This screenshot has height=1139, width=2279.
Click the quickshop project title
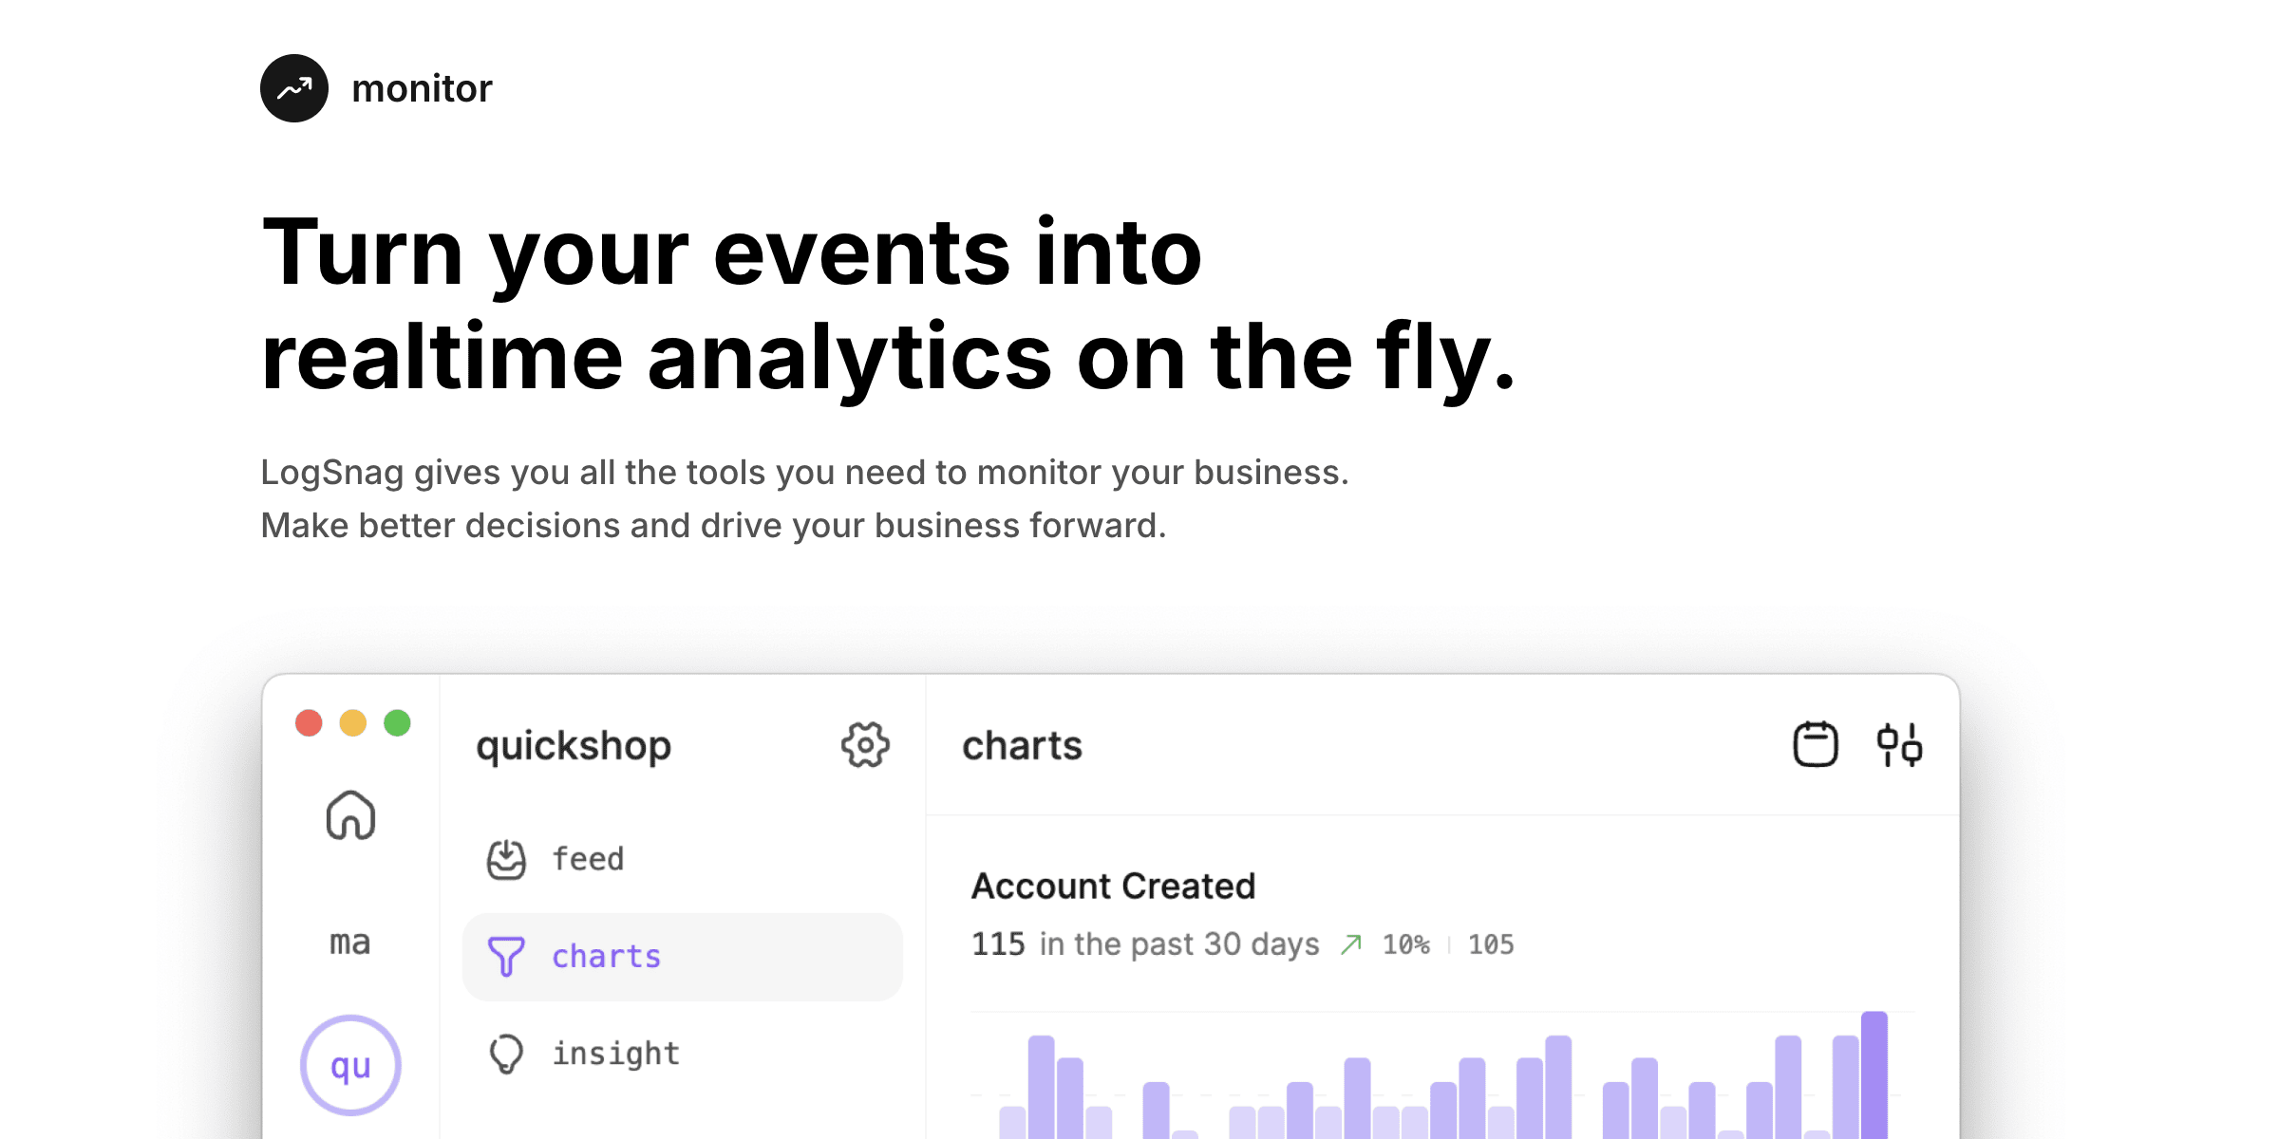click(574, 746)
